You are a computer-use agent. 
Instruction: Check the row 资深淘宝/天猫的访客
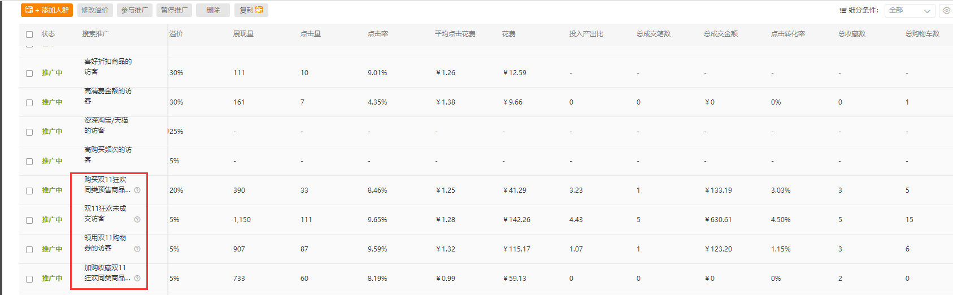(29, 132)
